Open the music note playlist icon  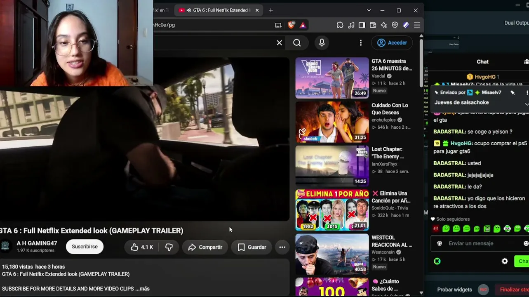[351, 25]
